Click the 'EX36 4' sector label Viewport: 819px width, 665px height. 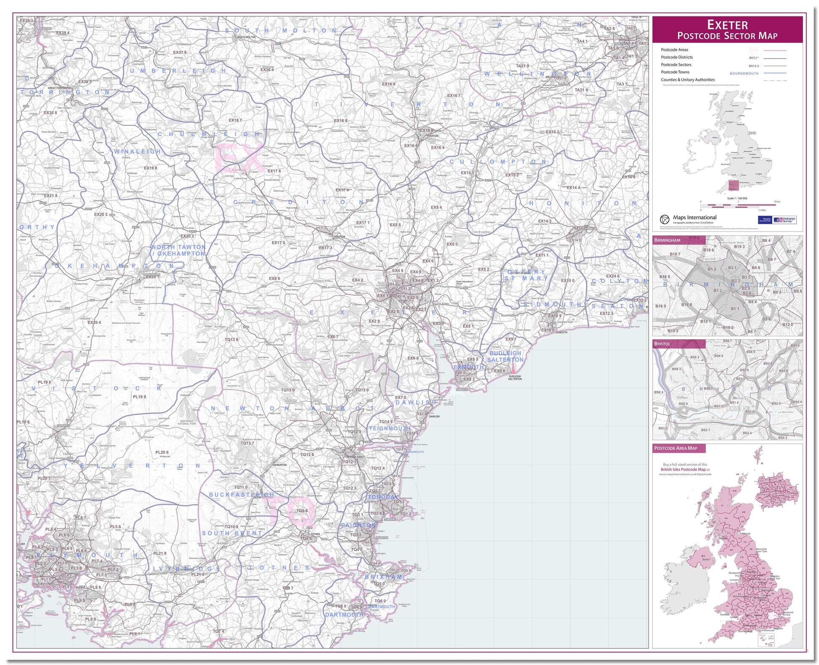[267, 70]
